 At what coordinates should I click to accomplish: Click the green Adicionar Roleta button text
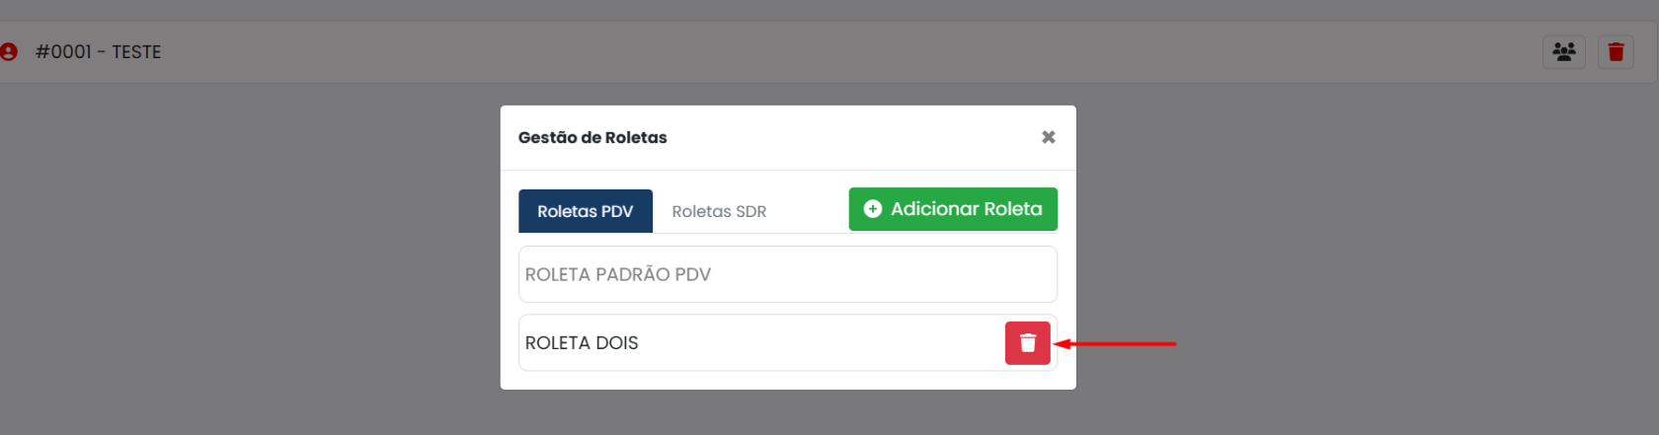(x=967, y=209)
